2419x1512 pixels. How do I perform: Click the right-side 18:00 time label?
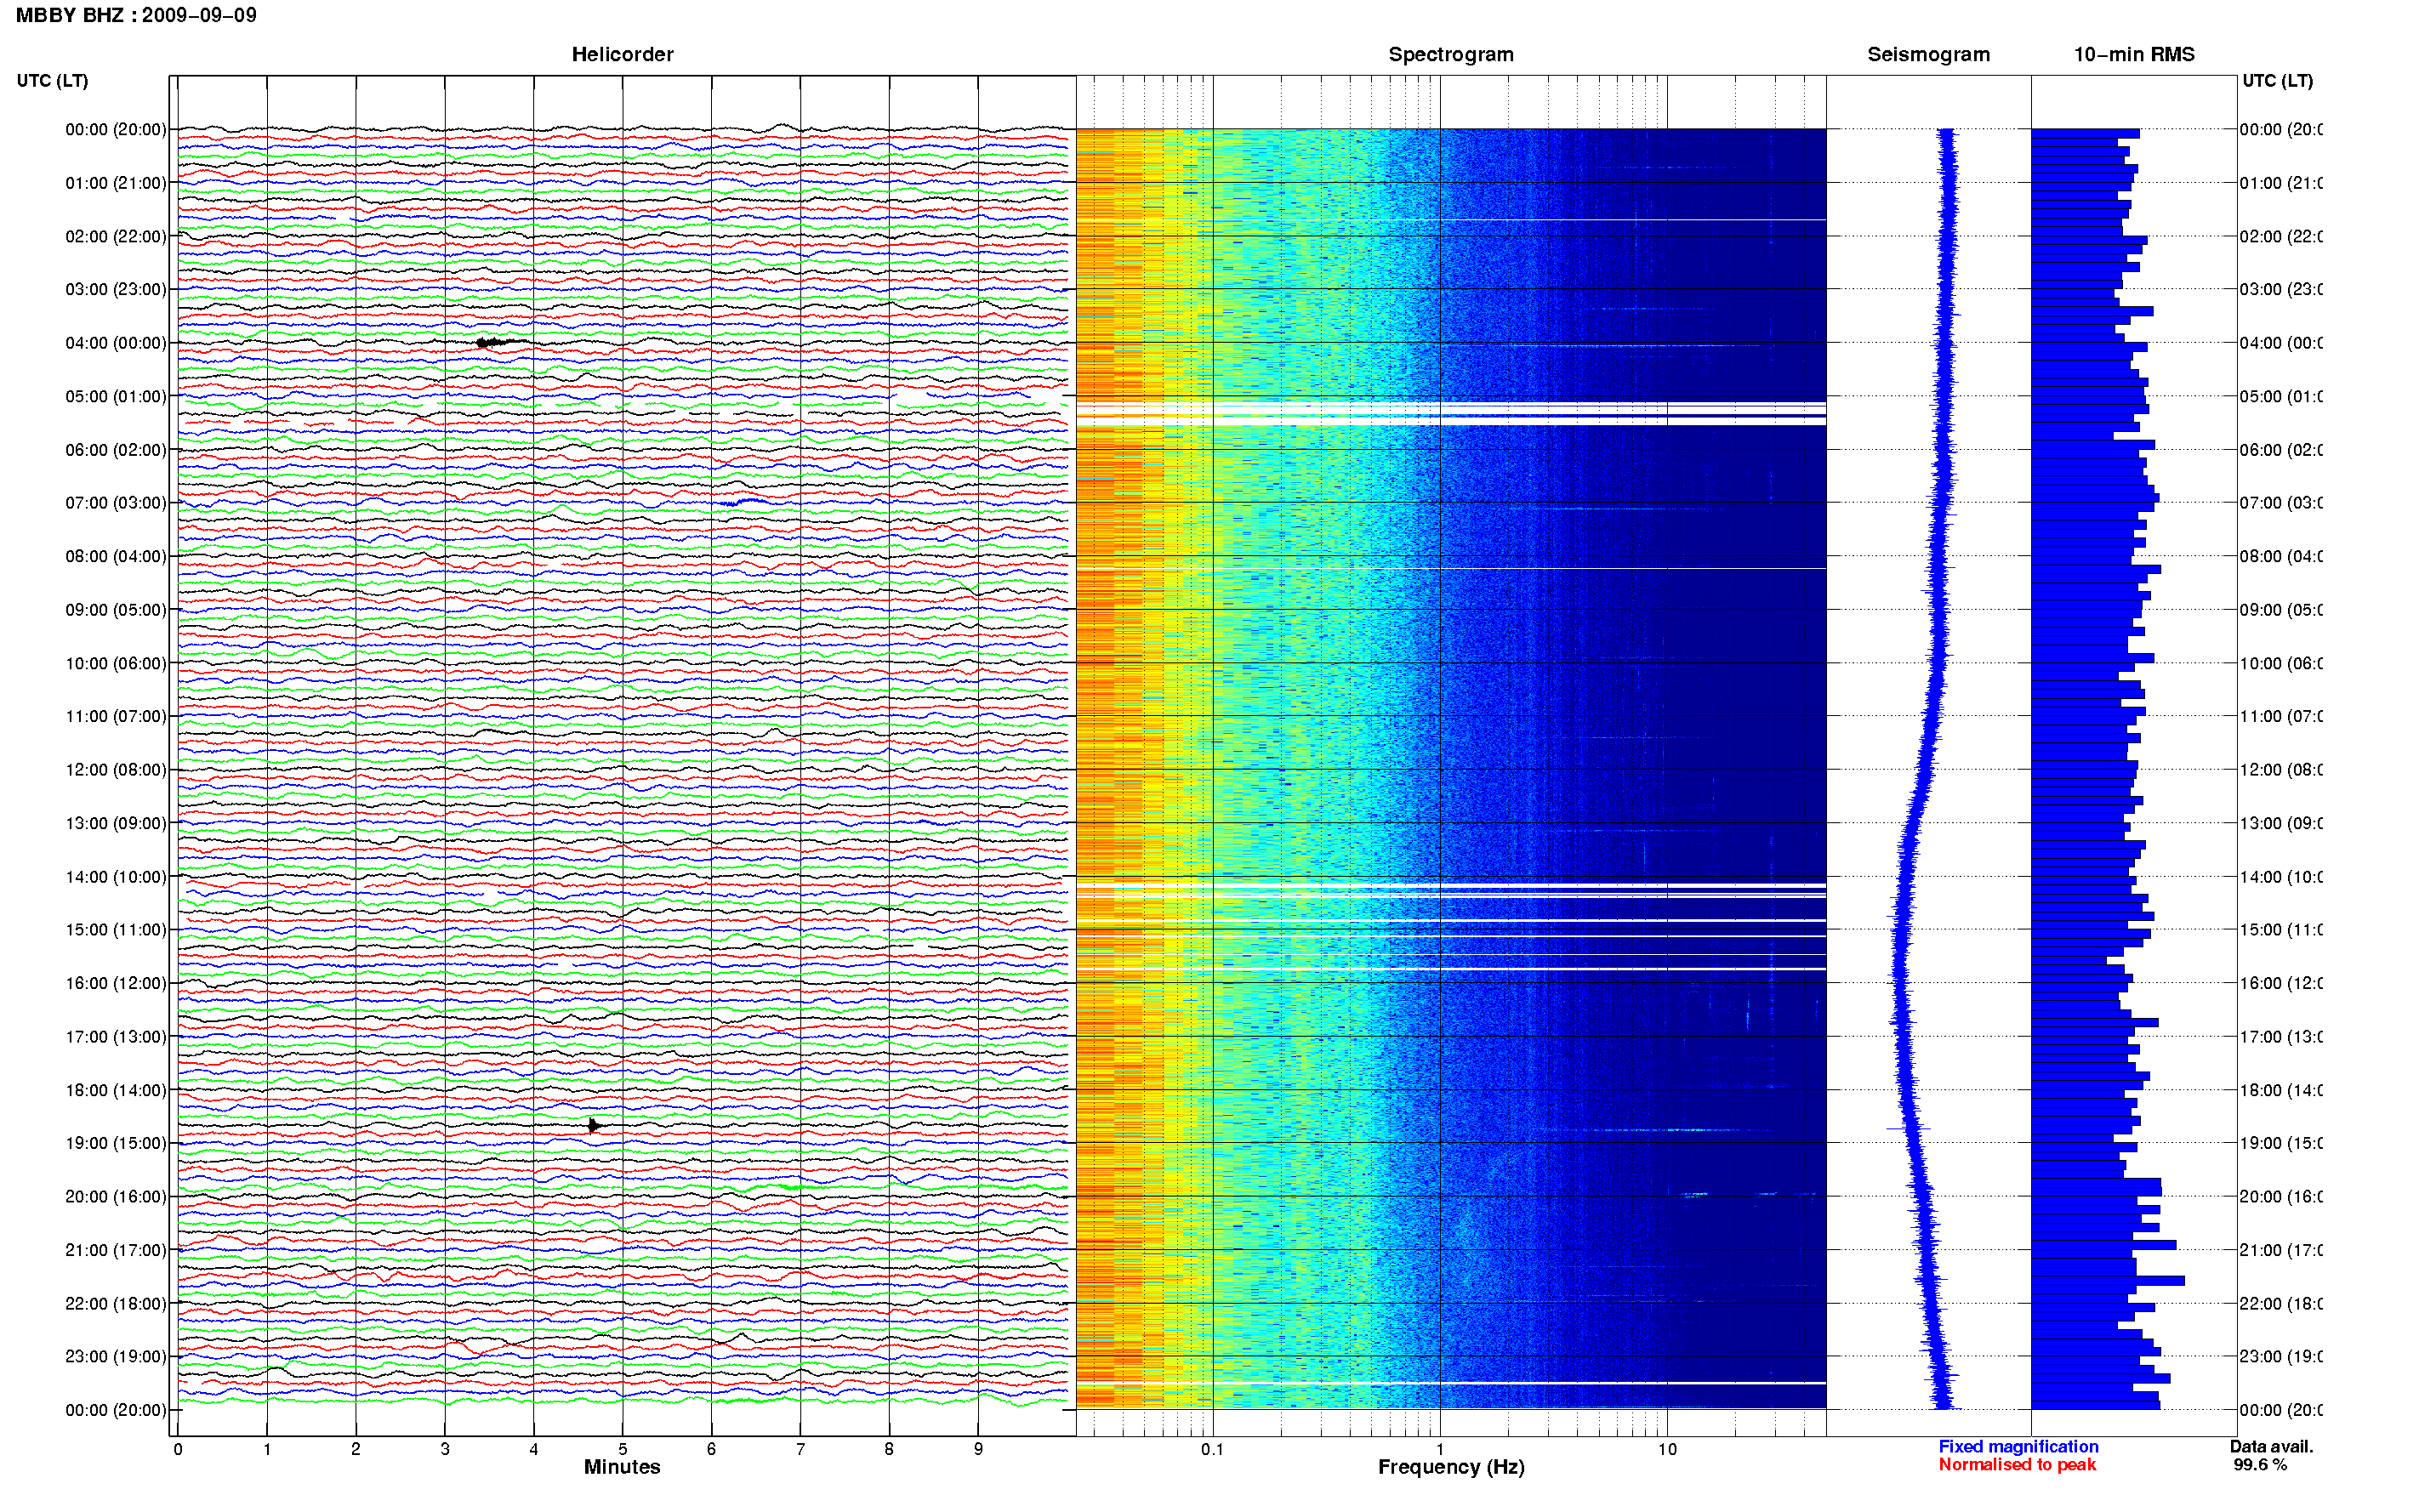(x=2280, y=1090)
